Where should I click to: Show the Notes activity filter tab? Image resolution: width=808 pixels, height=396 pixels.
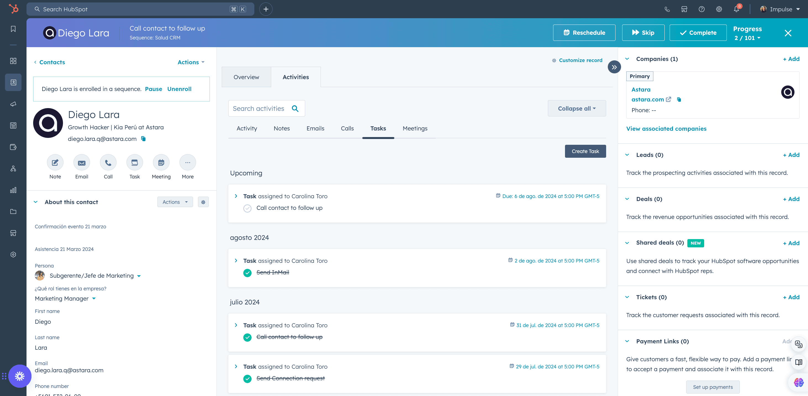click(x=281, y=129)
